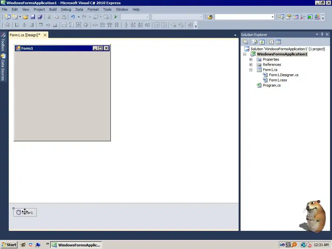Open Find in Files icon

point(210,17)
